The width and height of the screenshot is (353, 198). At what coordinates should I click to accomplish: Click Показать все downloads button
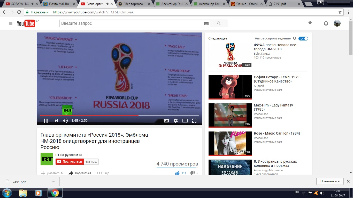coord(330,181)
